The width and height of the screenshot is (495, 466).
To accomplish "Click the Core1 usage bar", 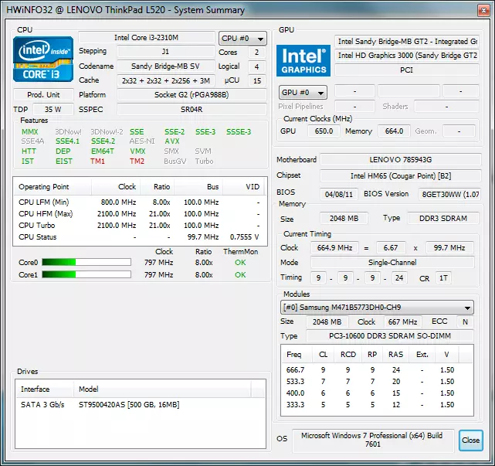I will (x=86, y=274).
